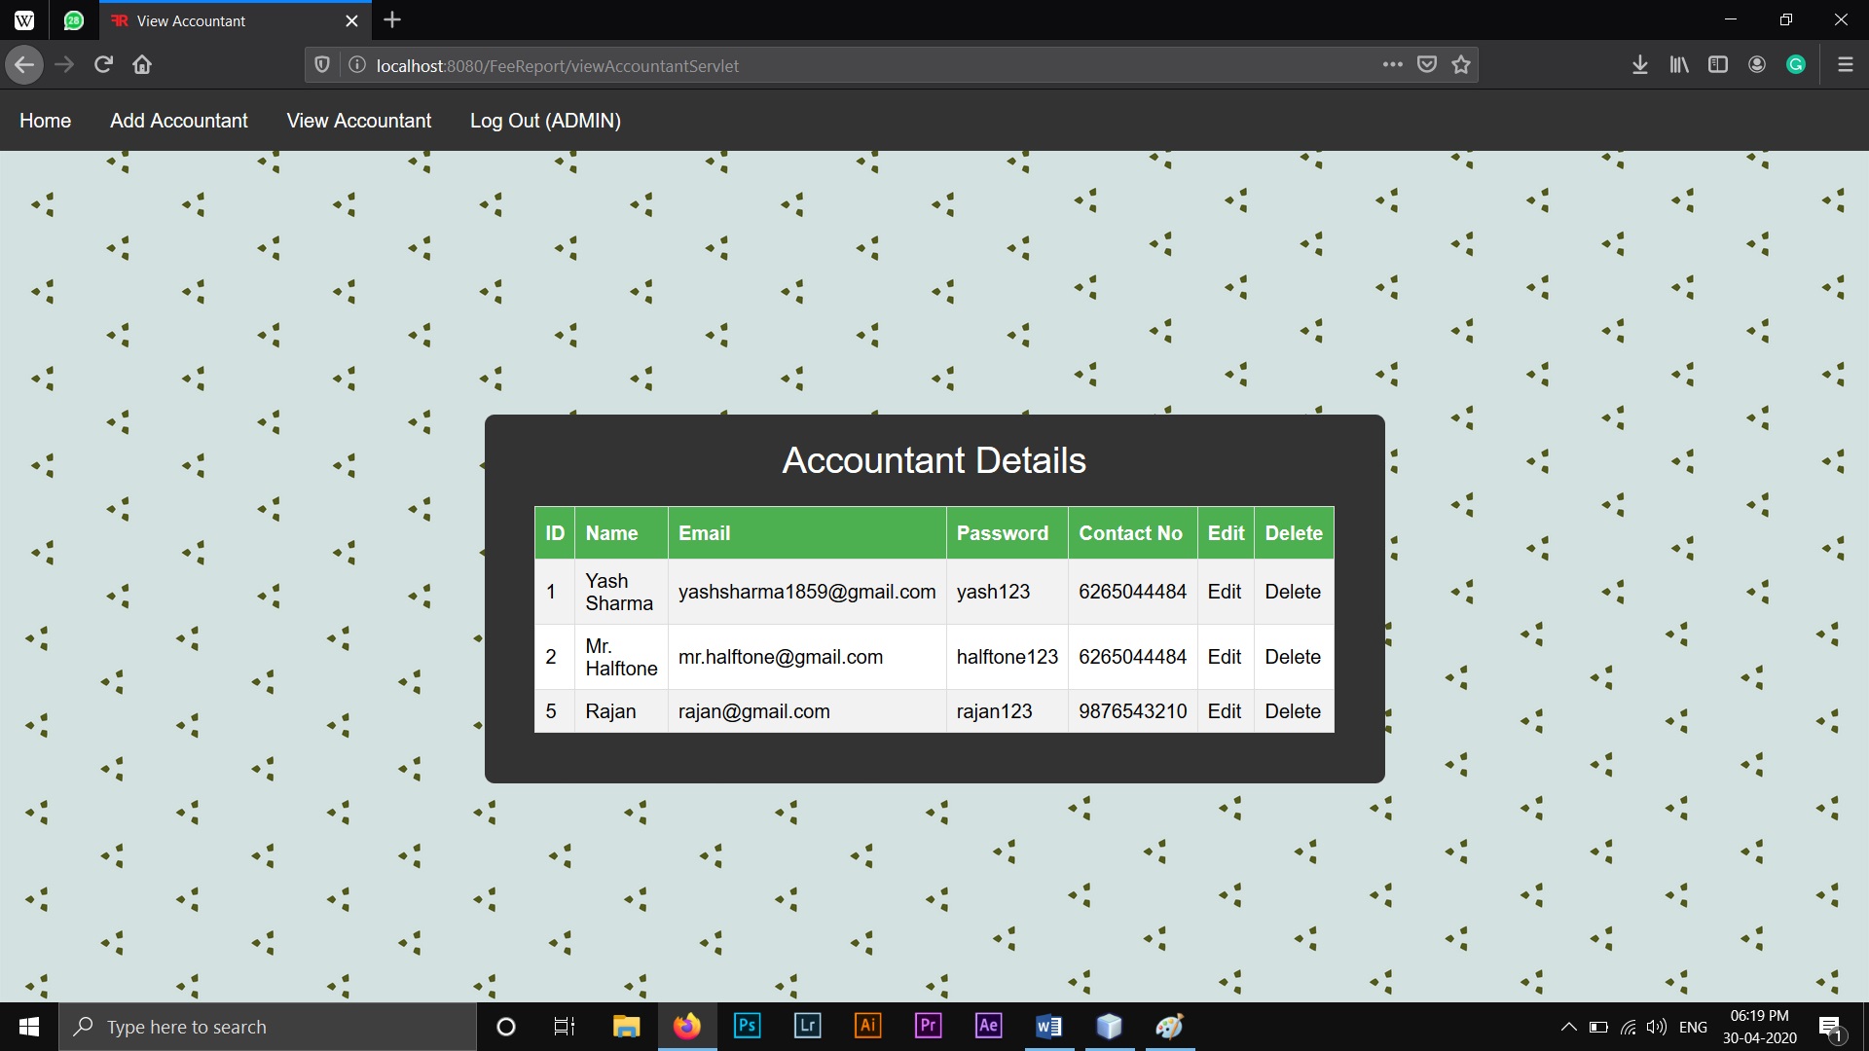Open Photoshop from the taskbar
Viewport: 1869px width, 1051px height.
click(x=747, y=1026)
